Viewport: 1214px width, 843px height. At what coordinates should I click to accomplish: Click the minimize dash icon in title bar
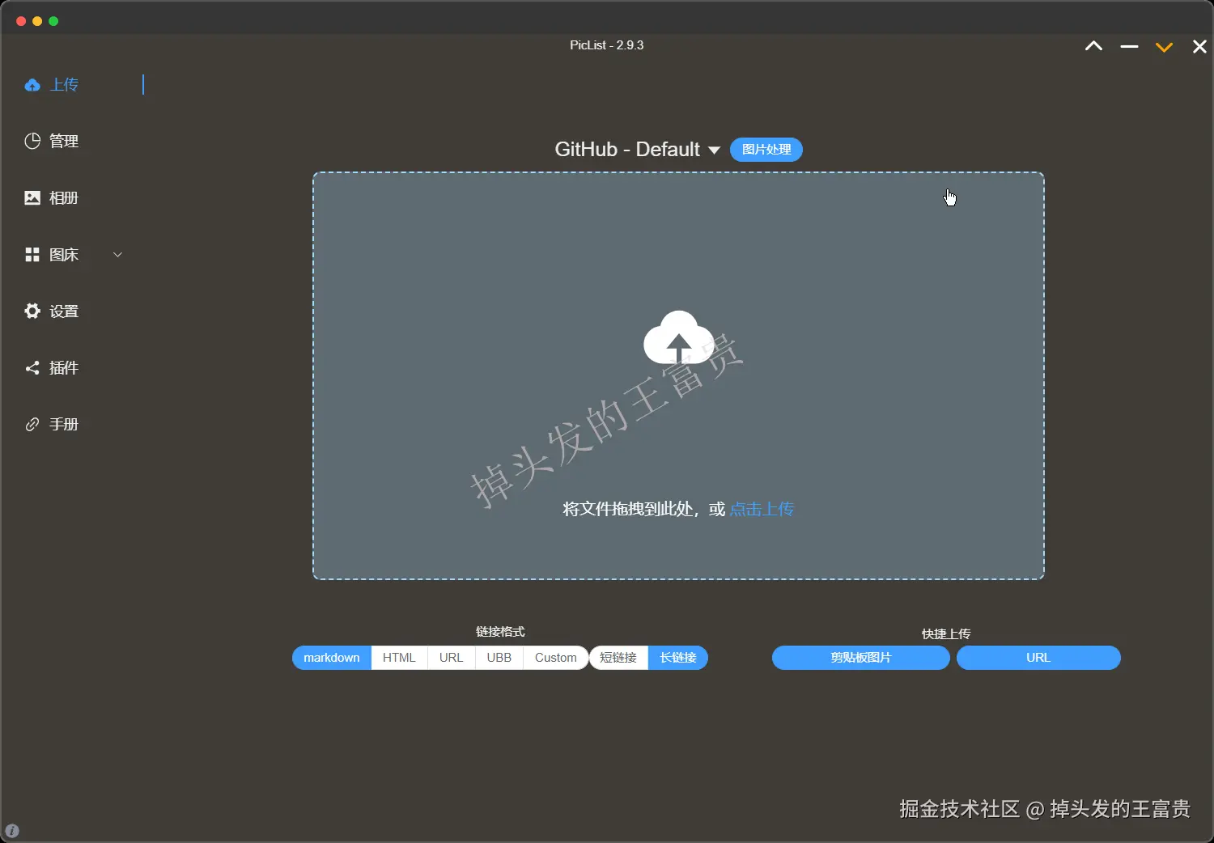pyautogui.click(x=1129, y=47)
